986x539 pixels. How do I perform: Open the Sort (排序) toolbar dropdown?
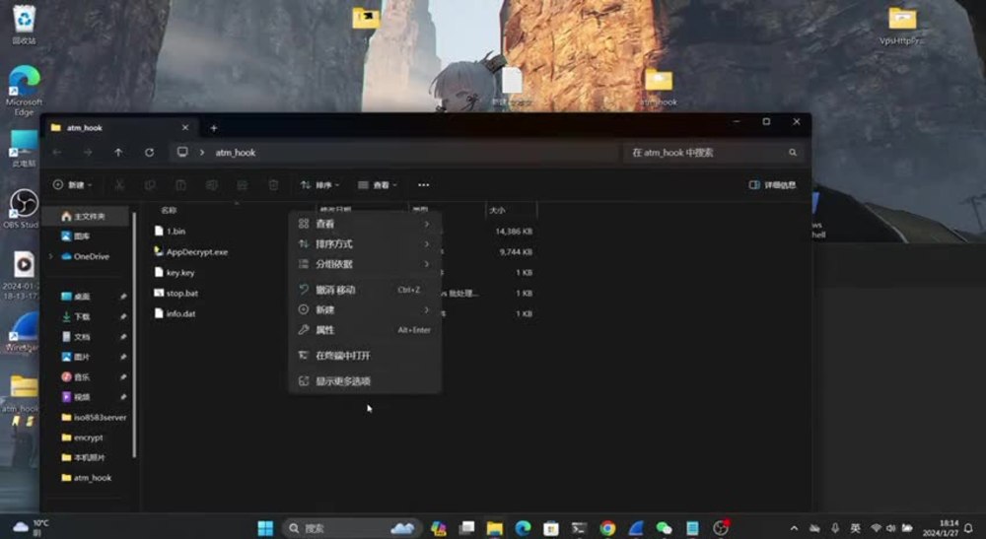319,184
